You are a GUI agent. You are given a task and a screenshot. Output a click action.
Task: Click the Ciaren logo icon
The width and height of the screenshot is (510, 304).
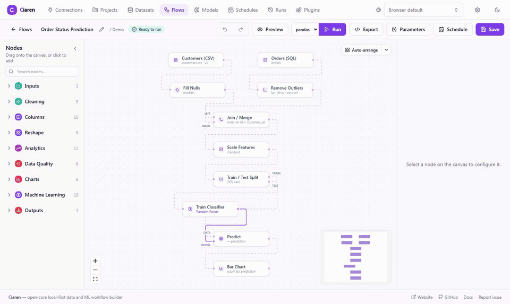point(12,10)
